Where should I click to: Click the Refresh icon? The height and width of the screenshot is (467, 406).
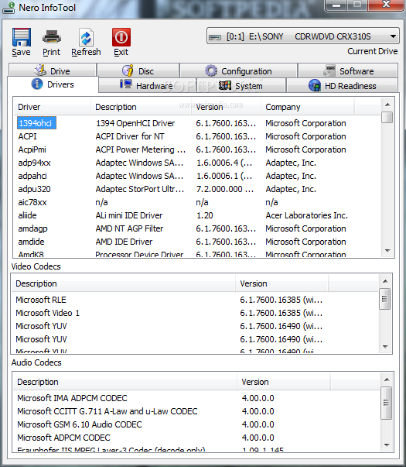[86, 37]
